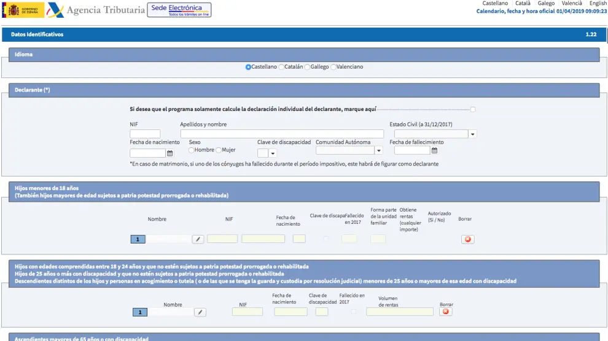The width and height of the screenshot is (608, 341).
Task: Click the declarant NIF input field
Action: [x=145, y=134]
